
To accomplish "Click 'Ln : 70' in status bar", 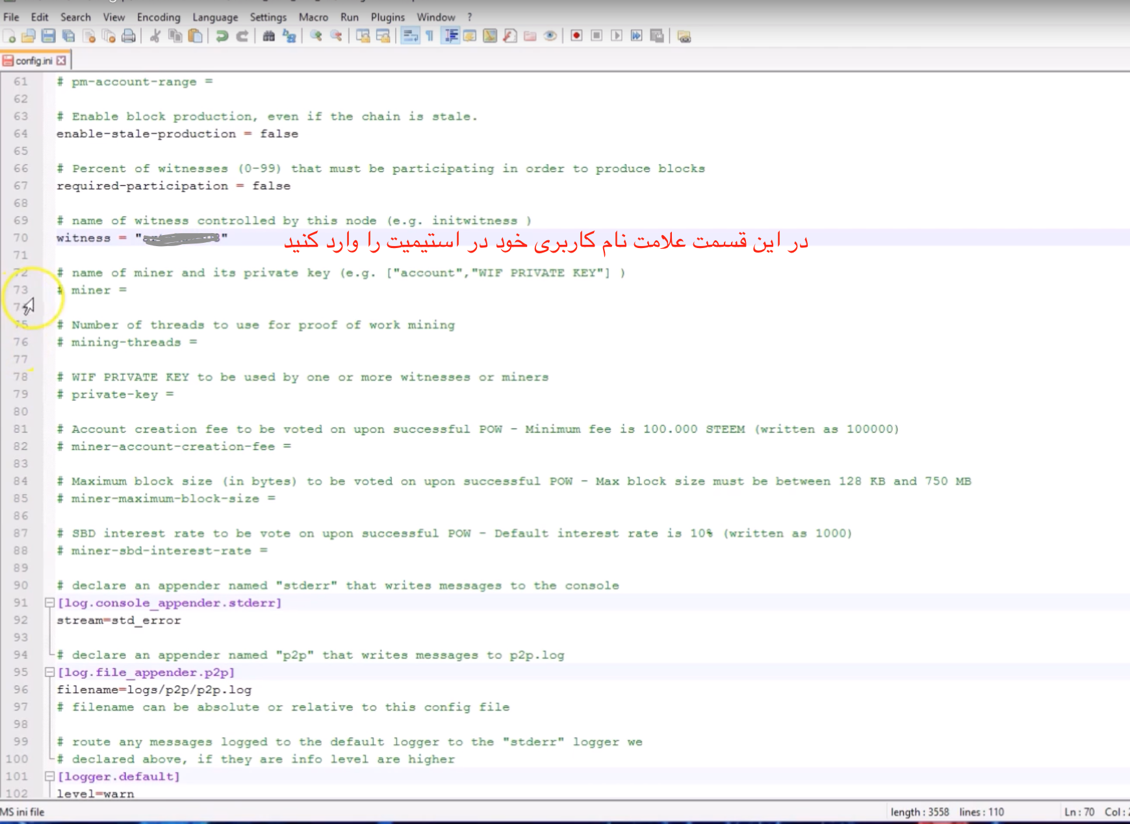I will click(1079, 812).
